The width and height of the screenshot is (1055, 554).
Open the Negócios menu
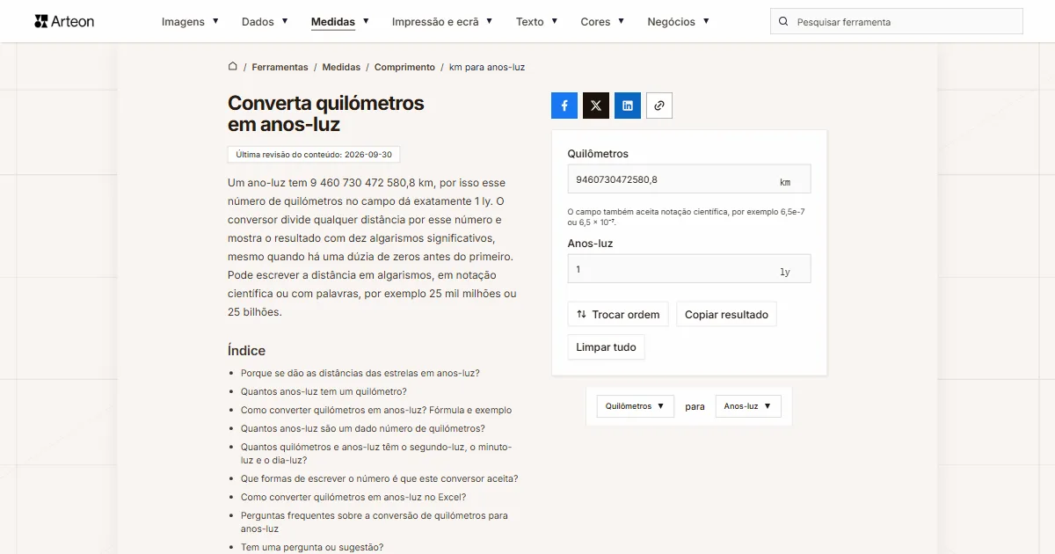coord(678,22)
